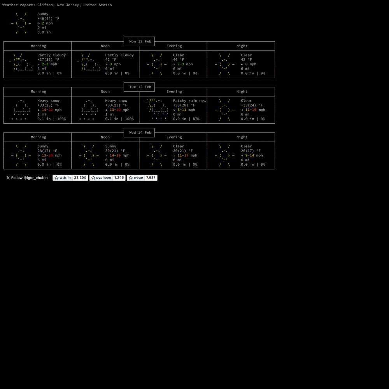This screenshot has width=389, height=389.
Task: Click the "Night" header under Wed 14 Feb
Action: 242,137
